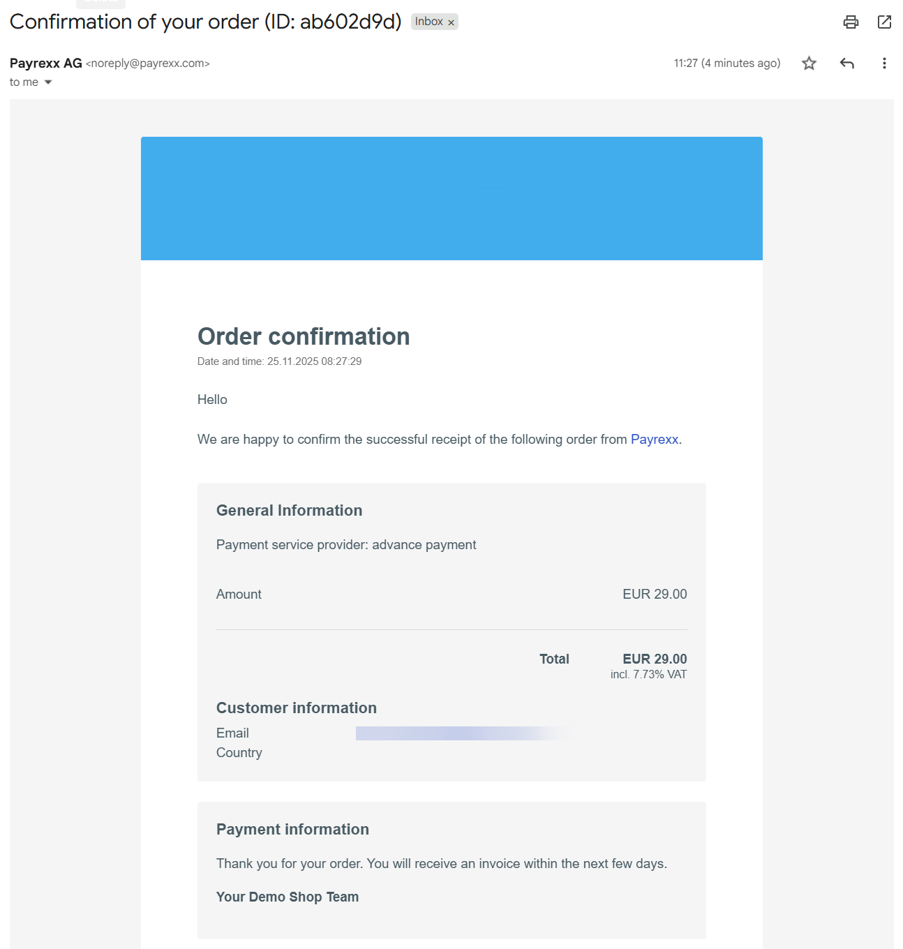903x949 pixels.
Task: Follow the Payrexx hyperlink in the message
Action: pos(654,439)
